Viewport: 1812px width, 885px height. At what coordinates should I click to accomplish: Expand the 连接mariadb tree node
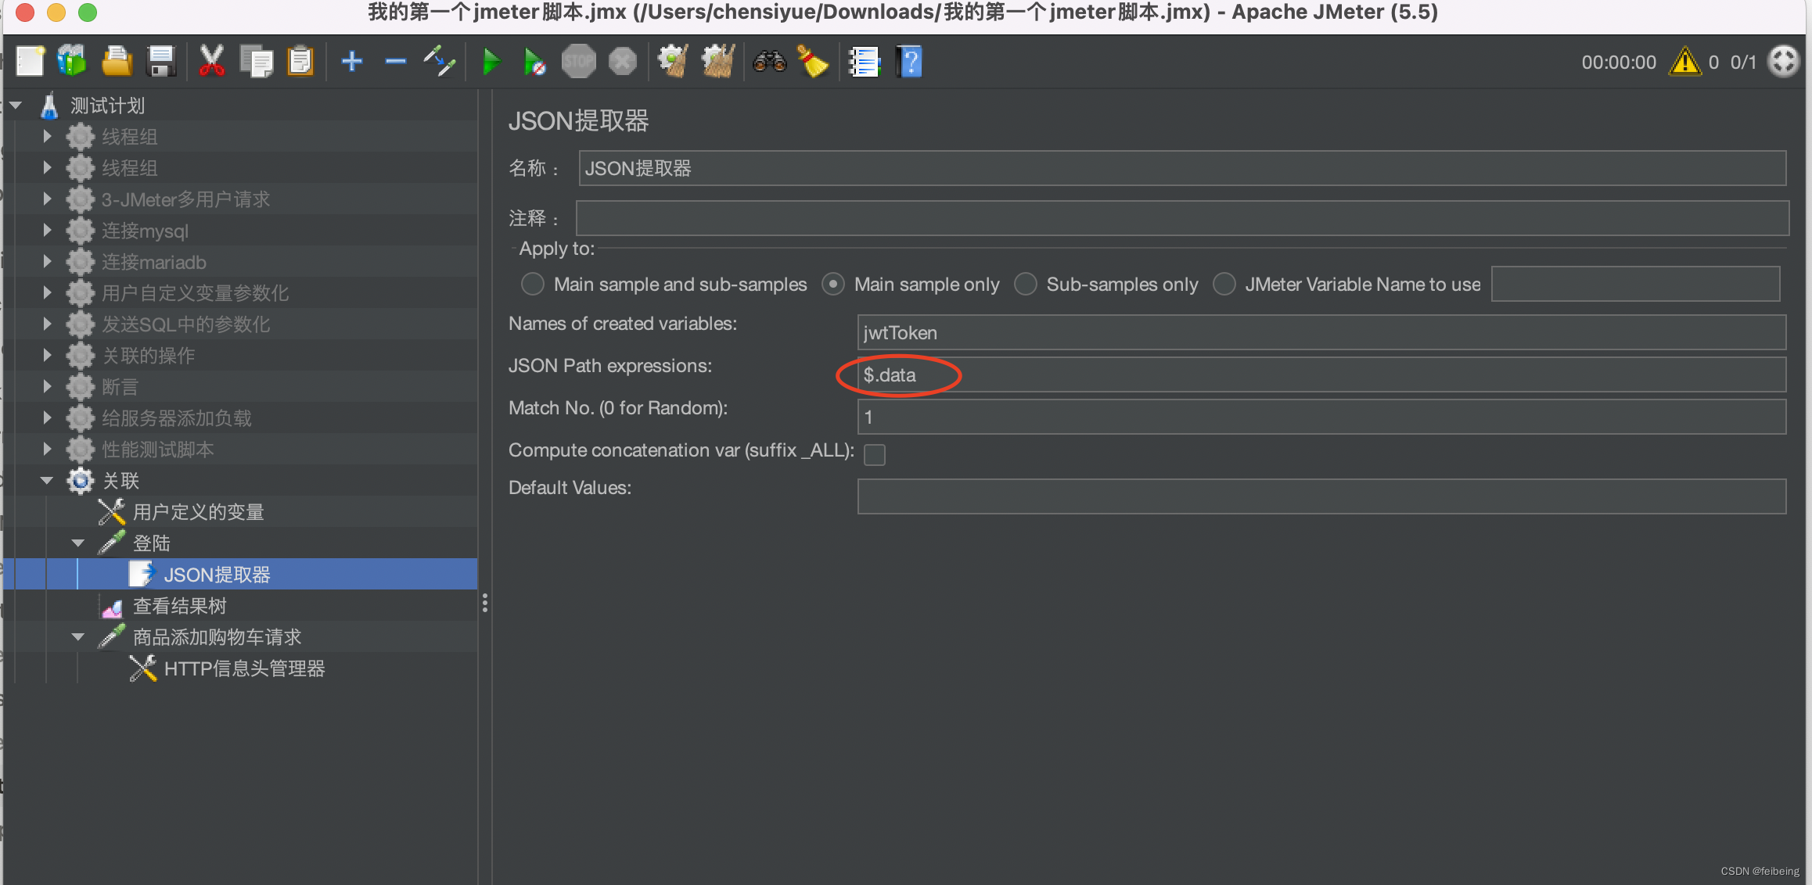pos(47,261)
